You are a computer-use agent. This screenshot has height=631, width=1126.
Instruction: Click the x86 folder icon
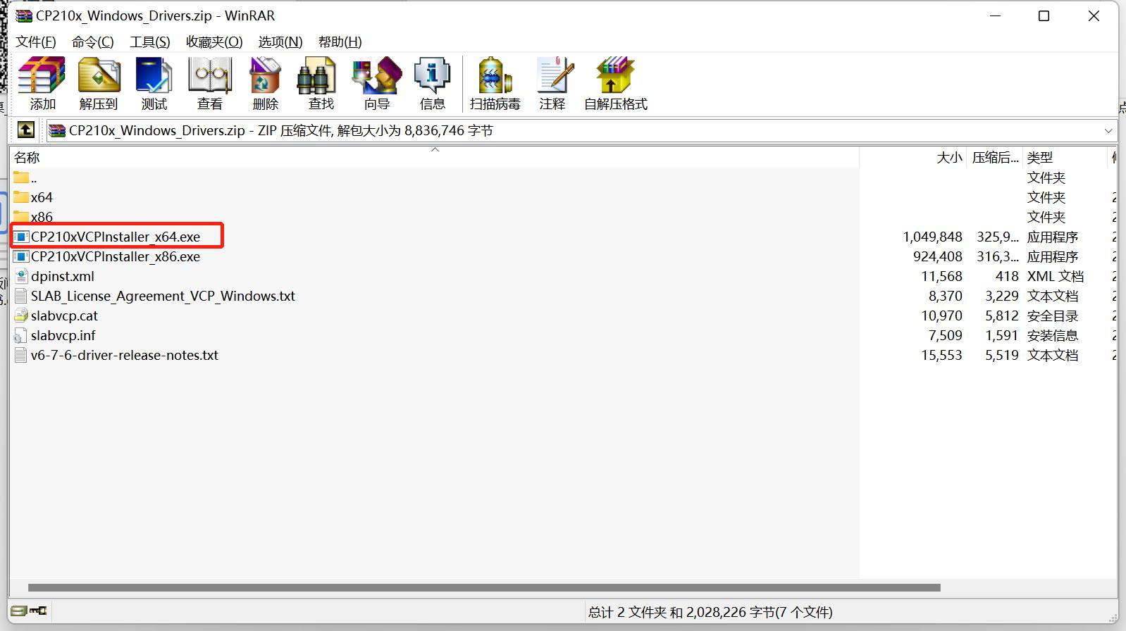point(21,217)
